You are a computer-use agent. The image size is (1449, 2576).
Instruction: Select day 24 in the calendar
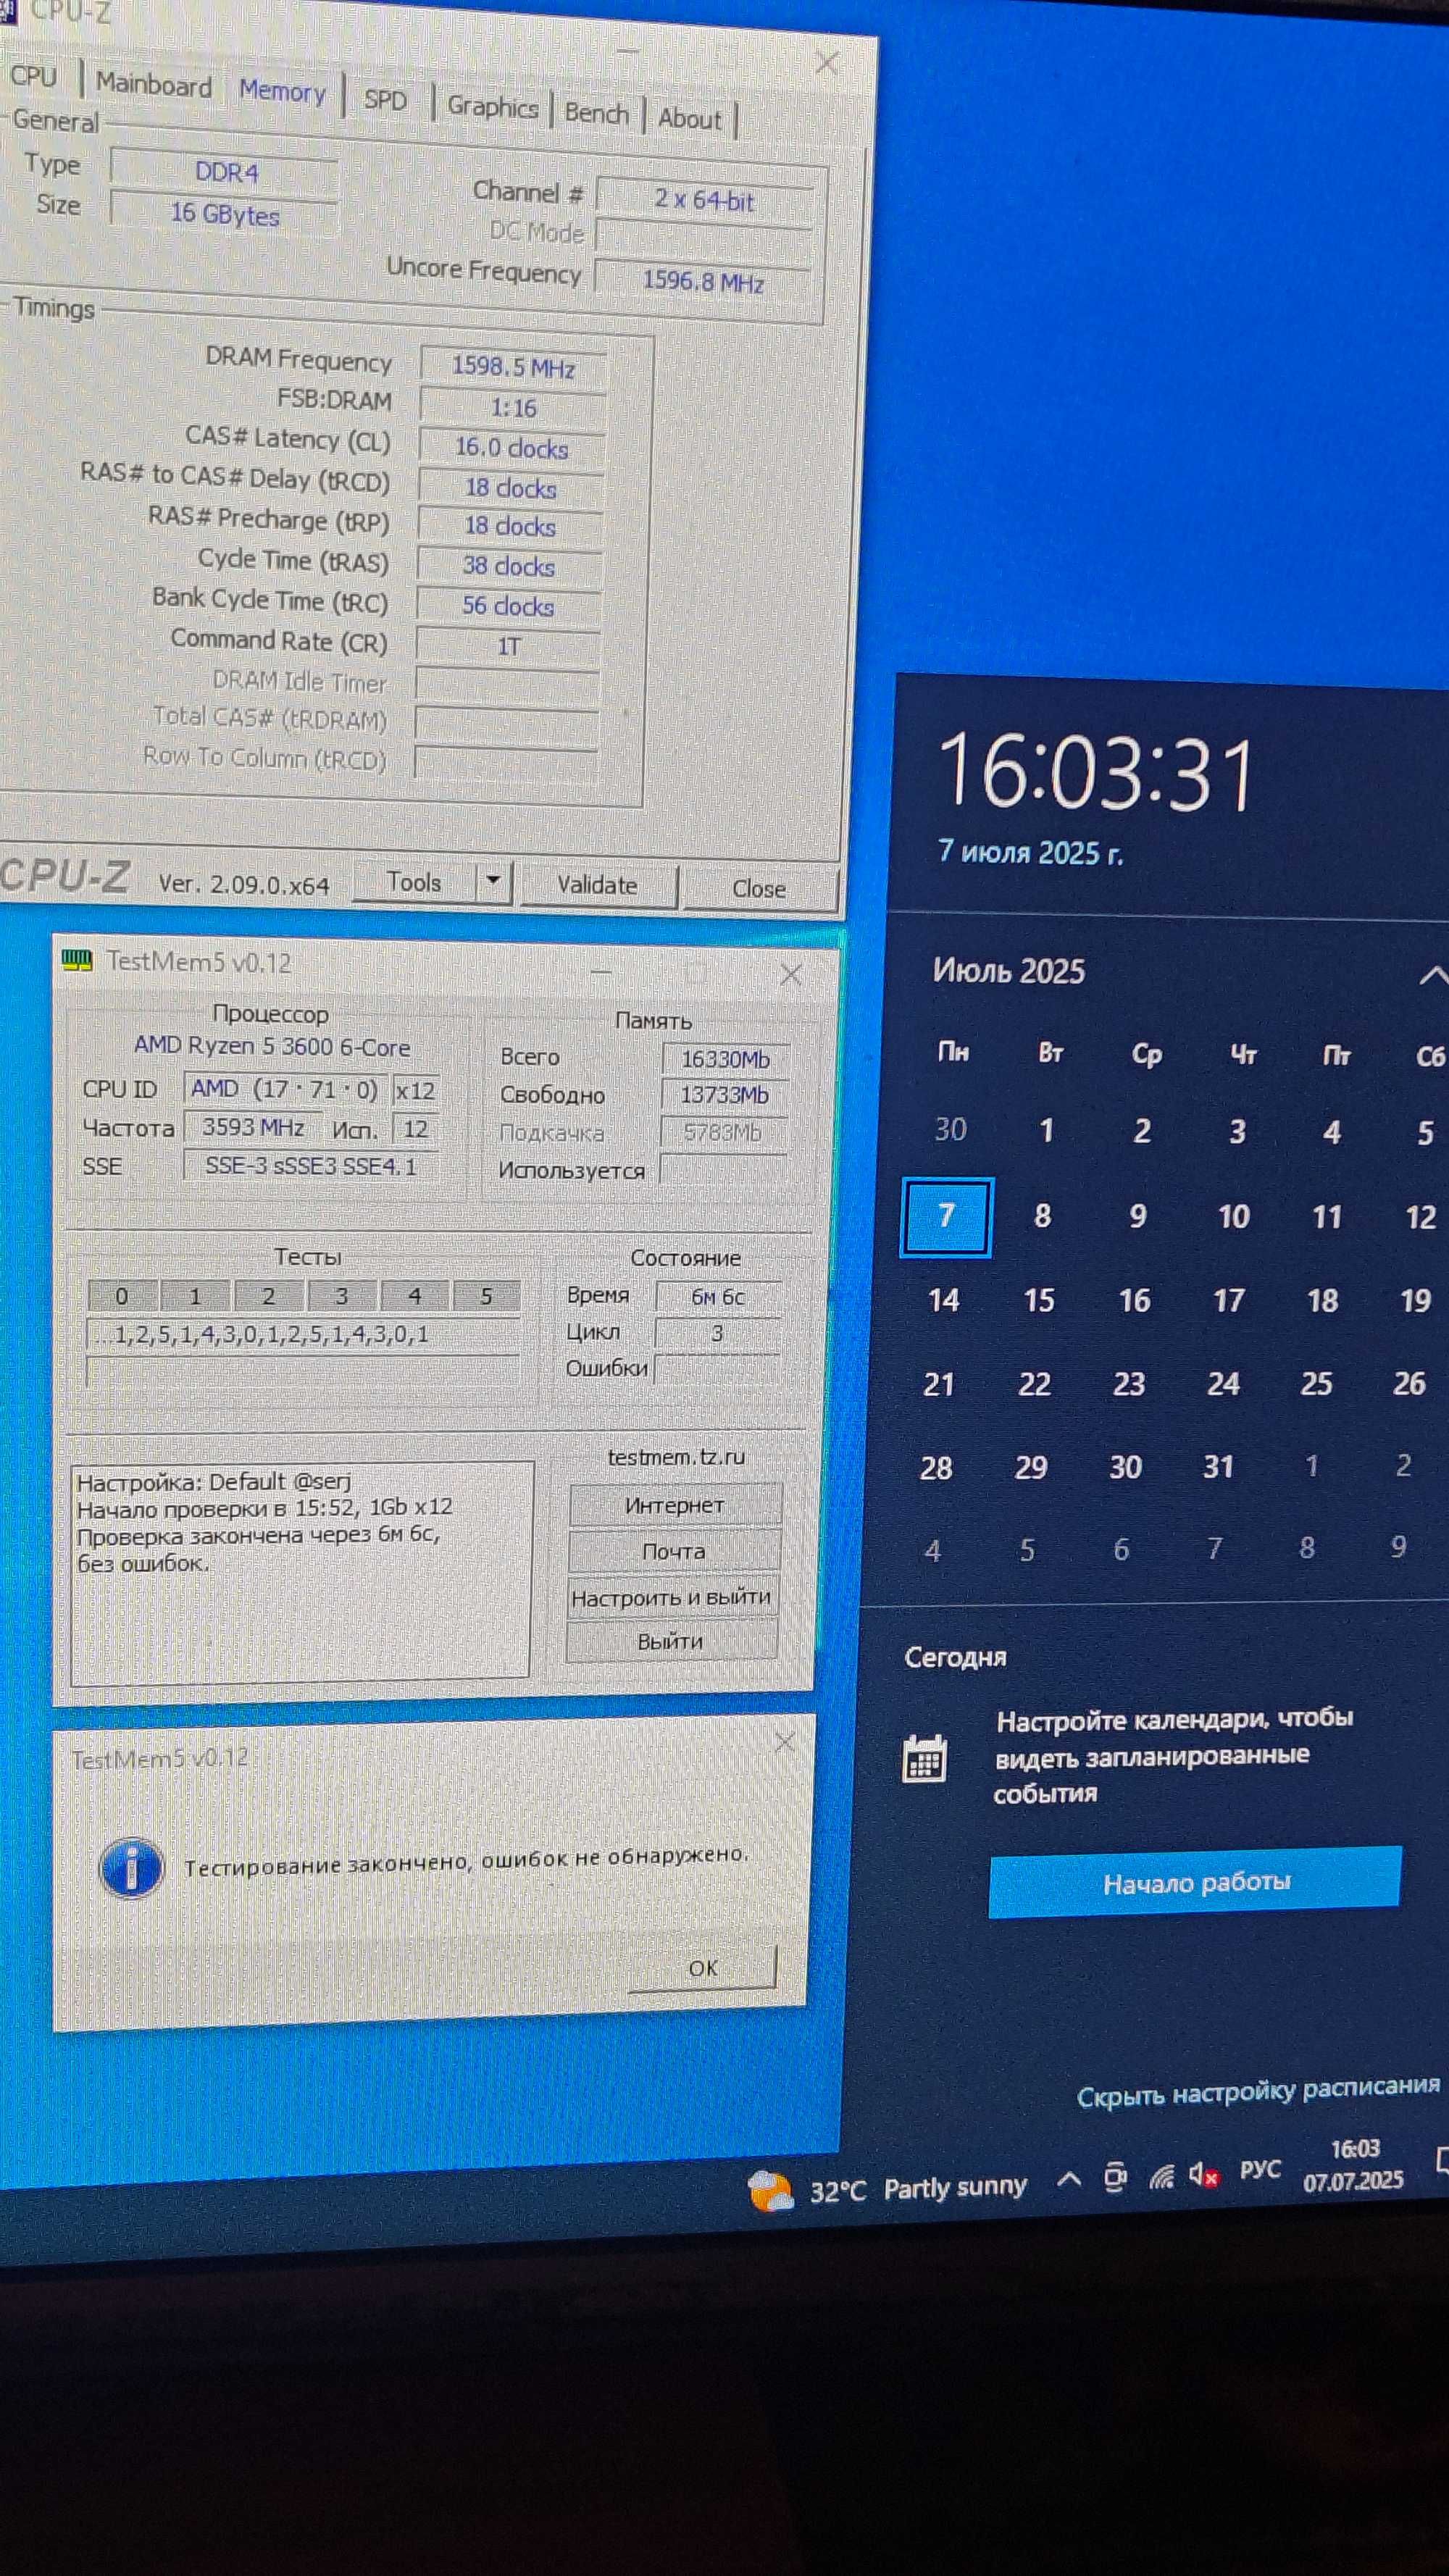(x=1223, y=1384)
